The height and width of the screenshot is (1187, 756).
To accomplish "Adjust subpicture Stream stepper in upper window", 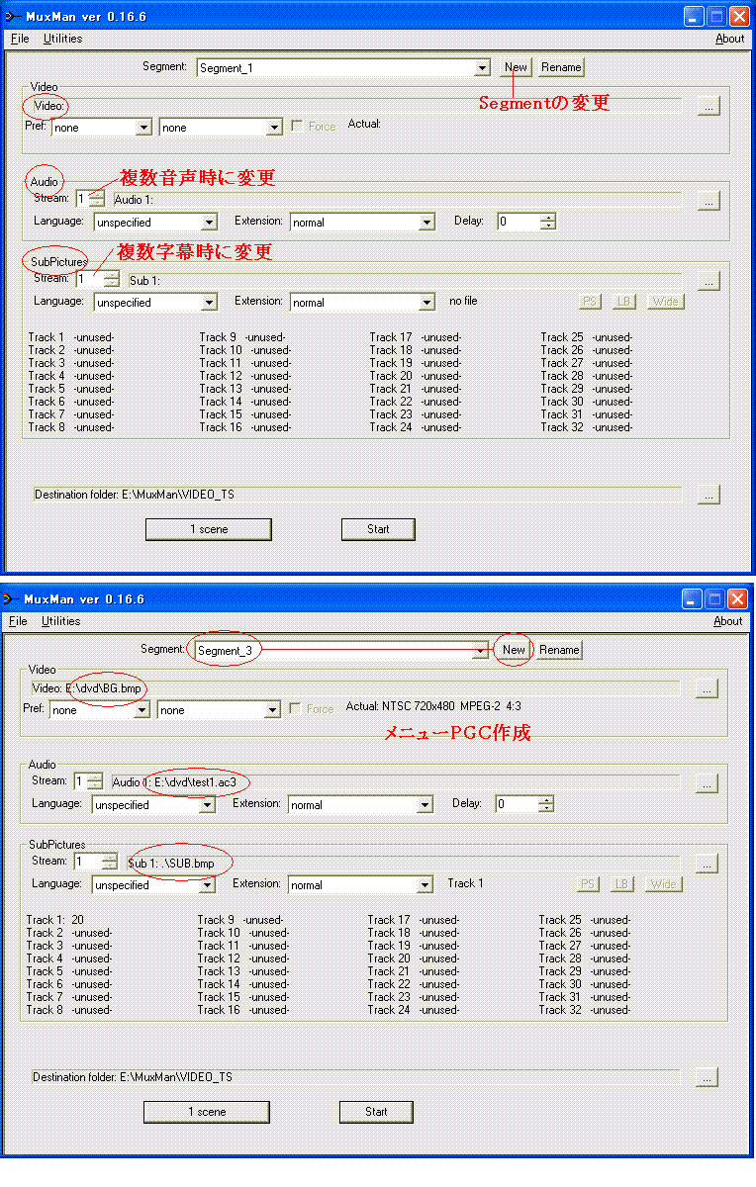I will [112, 280].
